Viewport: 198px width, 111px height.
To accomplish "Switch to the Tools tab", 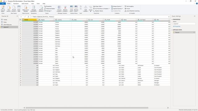I will pos(38,4).
